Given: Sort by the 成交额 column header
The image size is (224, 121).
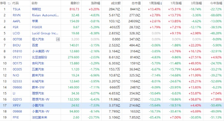Looking at the screenshot, I should (116, 3).
